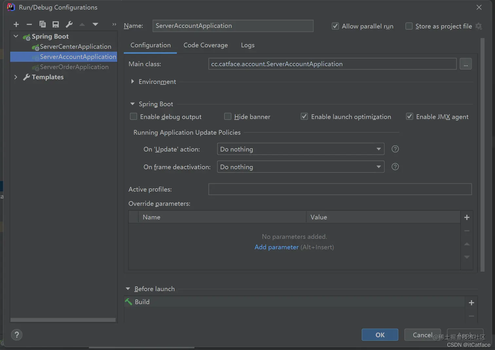The width and height of the screenshot is (495, 350).
Task: Open help for On 'Update' action
Action: coord(395,149)
